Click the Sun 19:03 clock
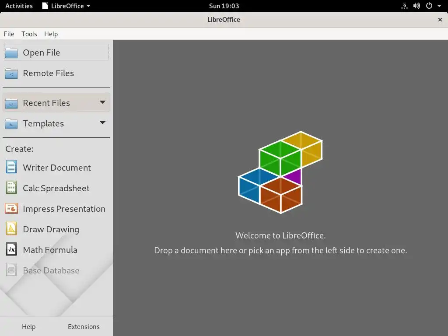Screen dimensions: 448x336 [224, 6]
